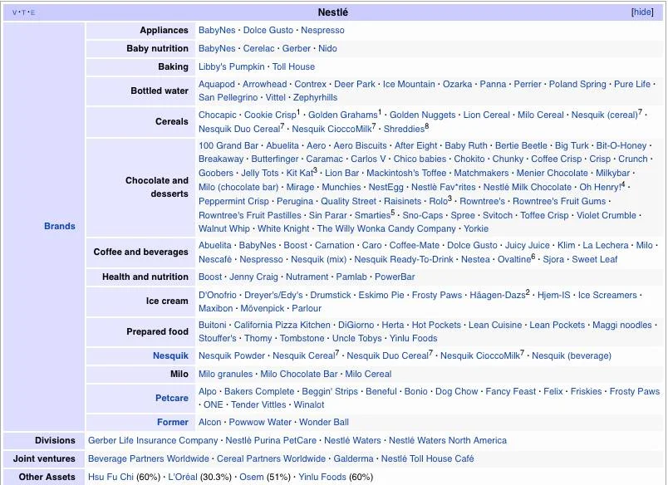Open the Quality Street link
Image resolution: width=668 pixels, height=485 pixels.
(x=348, y=201)
